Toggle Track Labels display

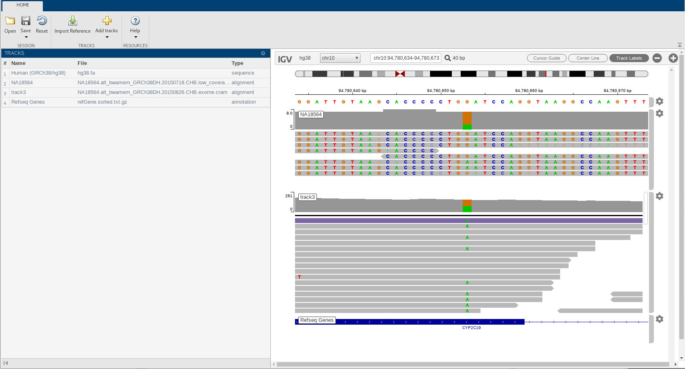click(629, 58)
